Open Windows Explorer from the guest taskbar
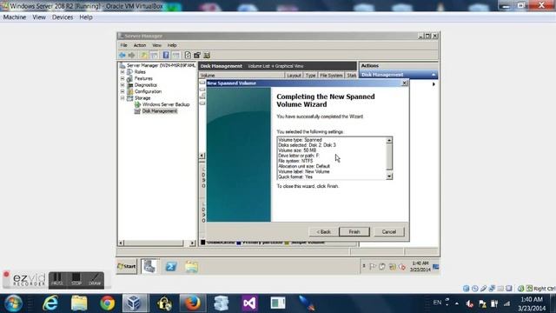Image resolution: width=556 pixels, height=313 pixels. (x=191, y=266)
